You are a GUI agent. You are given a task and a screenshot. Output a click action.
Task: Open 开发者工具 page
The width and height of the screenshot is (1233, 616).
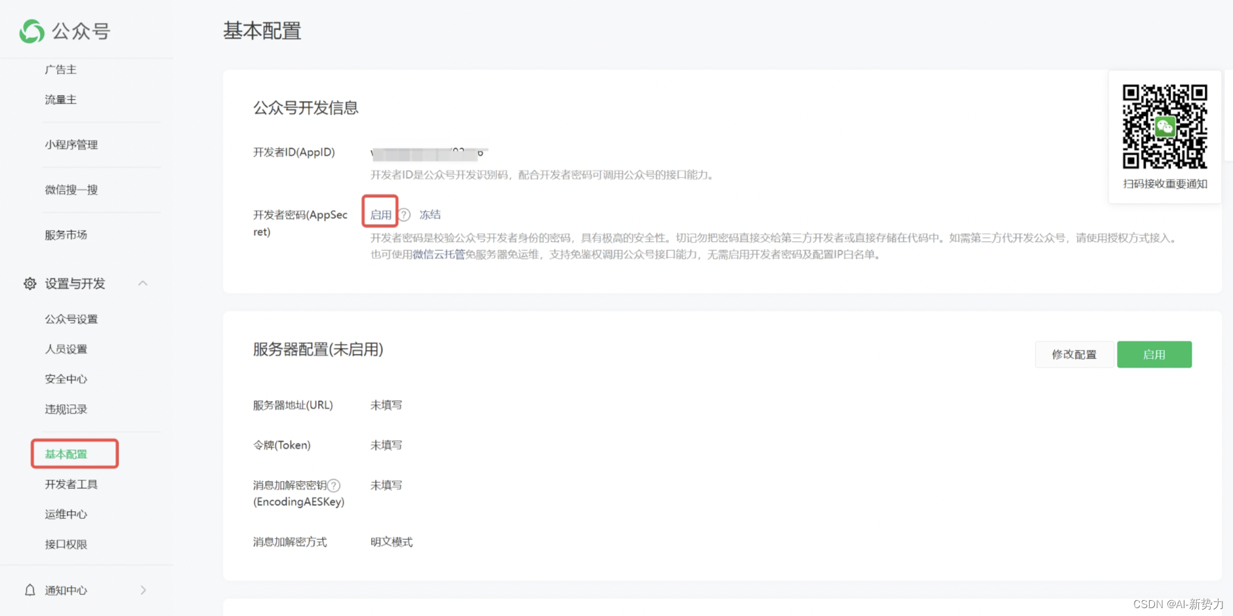click(x=71, y=484)
